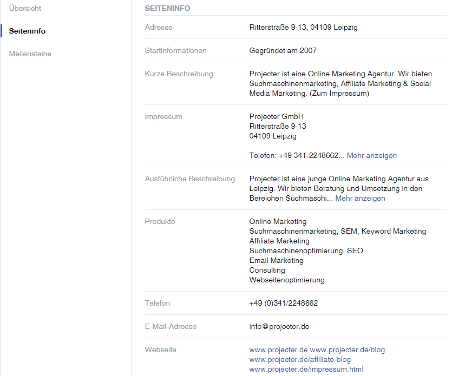Viewport: 452px width, 376px height.
Task: Click the Telefon field label
Action: pos(158,304)
